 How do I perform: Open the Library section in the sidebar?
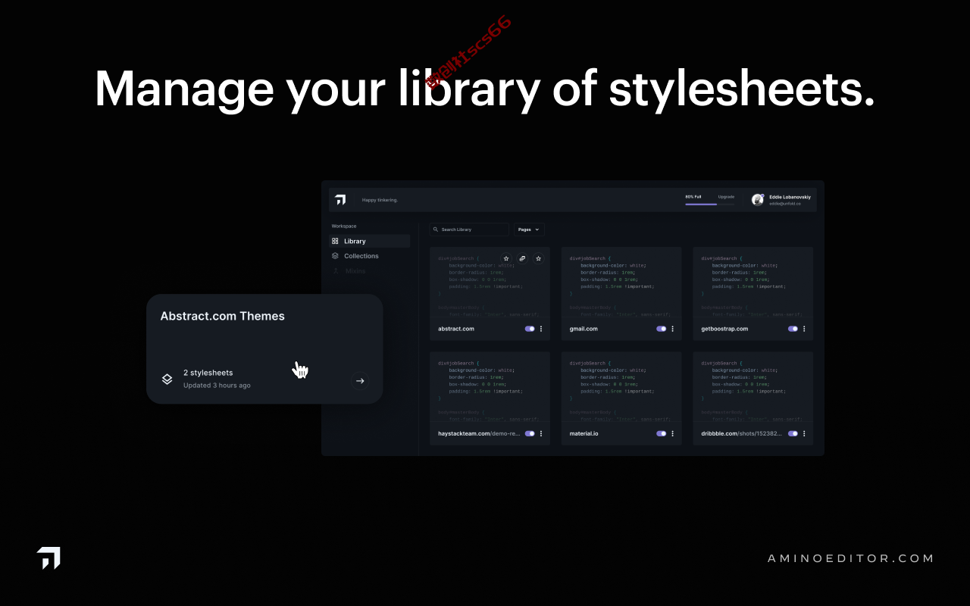coord(370,241)
